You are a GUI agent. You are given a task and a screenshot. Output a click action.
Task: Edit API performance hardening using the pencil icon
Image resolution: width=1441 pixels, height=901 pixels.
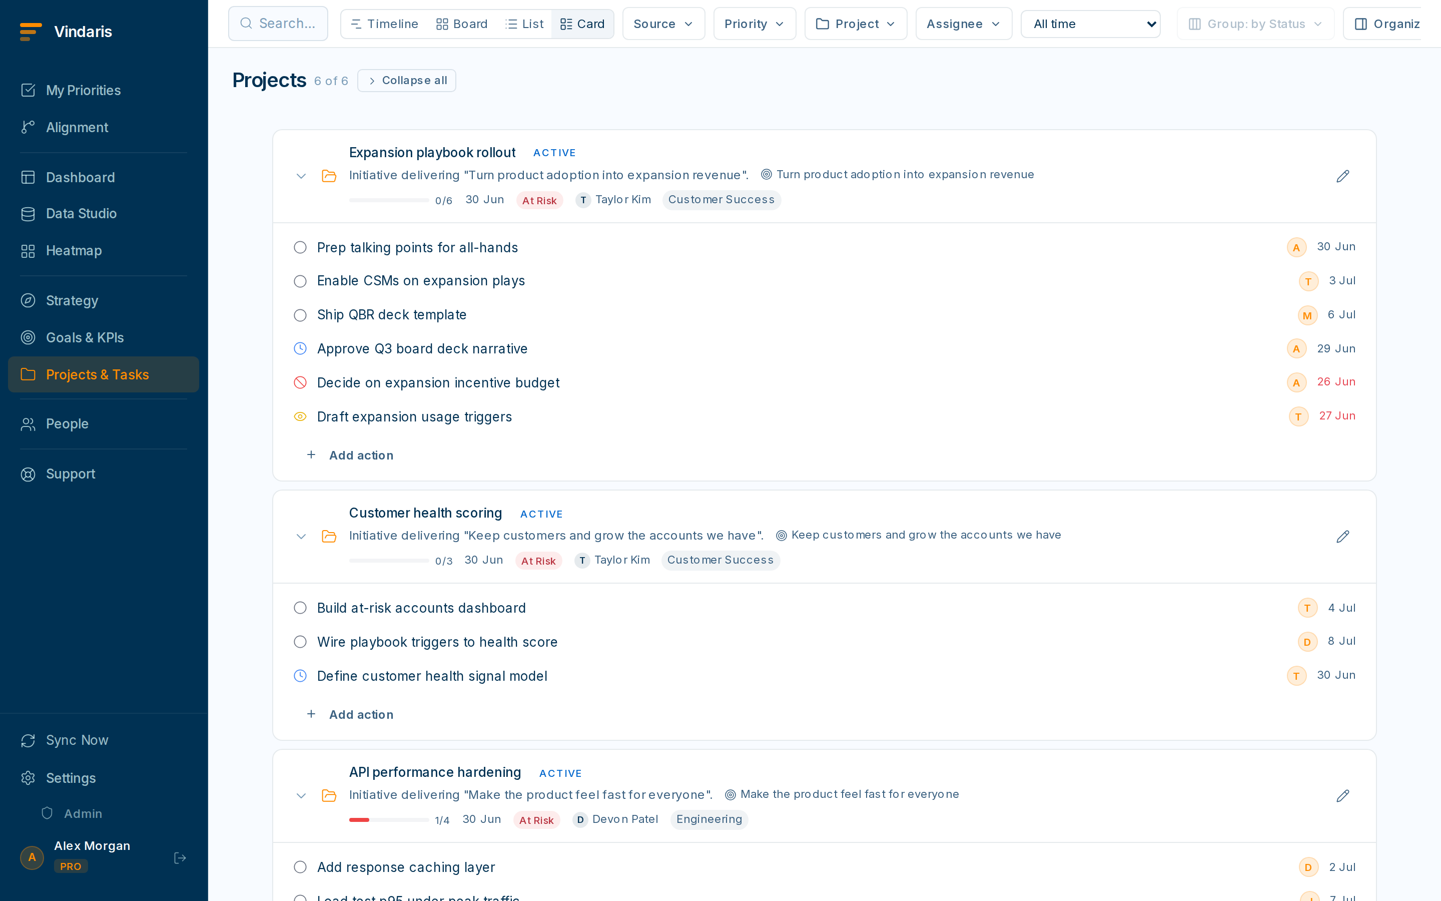pos(1342,796)
